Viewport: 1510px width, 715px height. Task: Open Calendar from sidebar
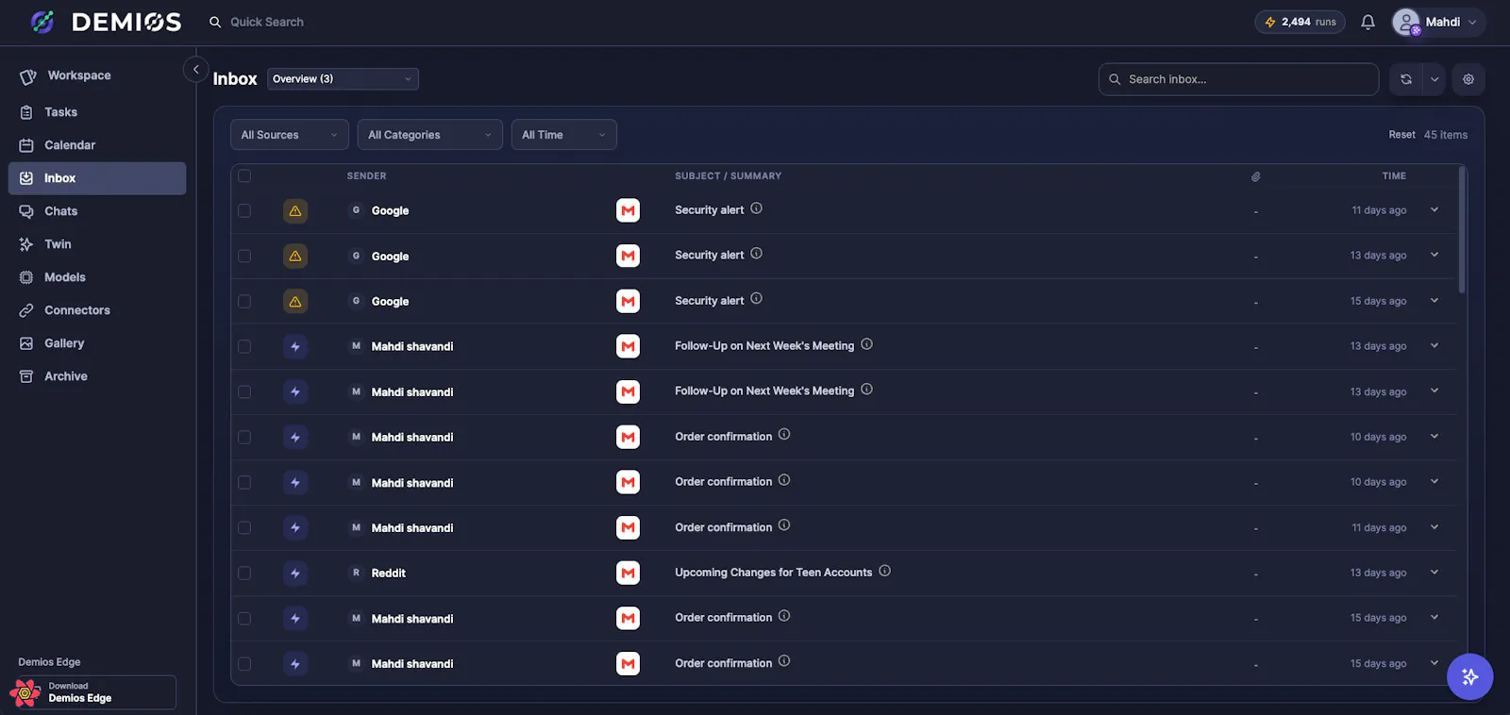click(x=97, y=145)
